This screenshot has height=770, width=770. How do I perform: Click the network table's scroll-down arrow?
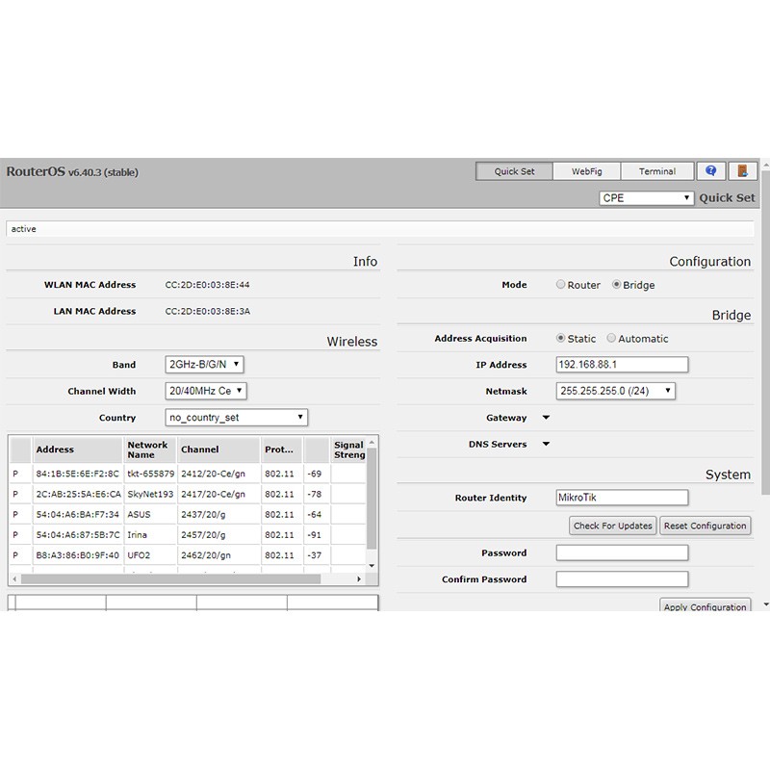pyautogui.click(x=372, y=567)
